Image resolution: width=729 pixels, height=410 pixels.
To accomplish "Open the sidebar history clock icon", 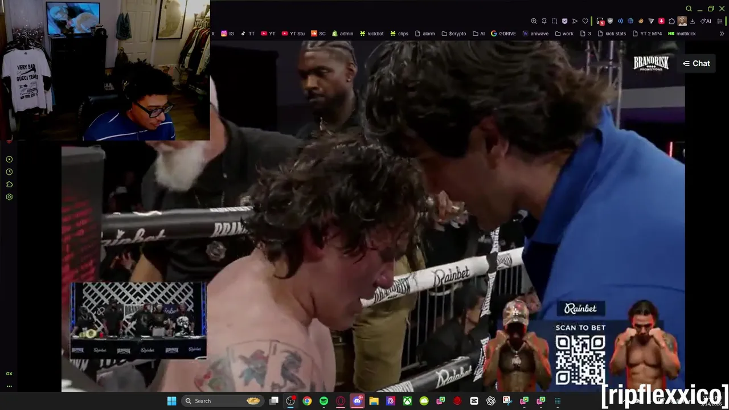I will [x=9, y=172].
